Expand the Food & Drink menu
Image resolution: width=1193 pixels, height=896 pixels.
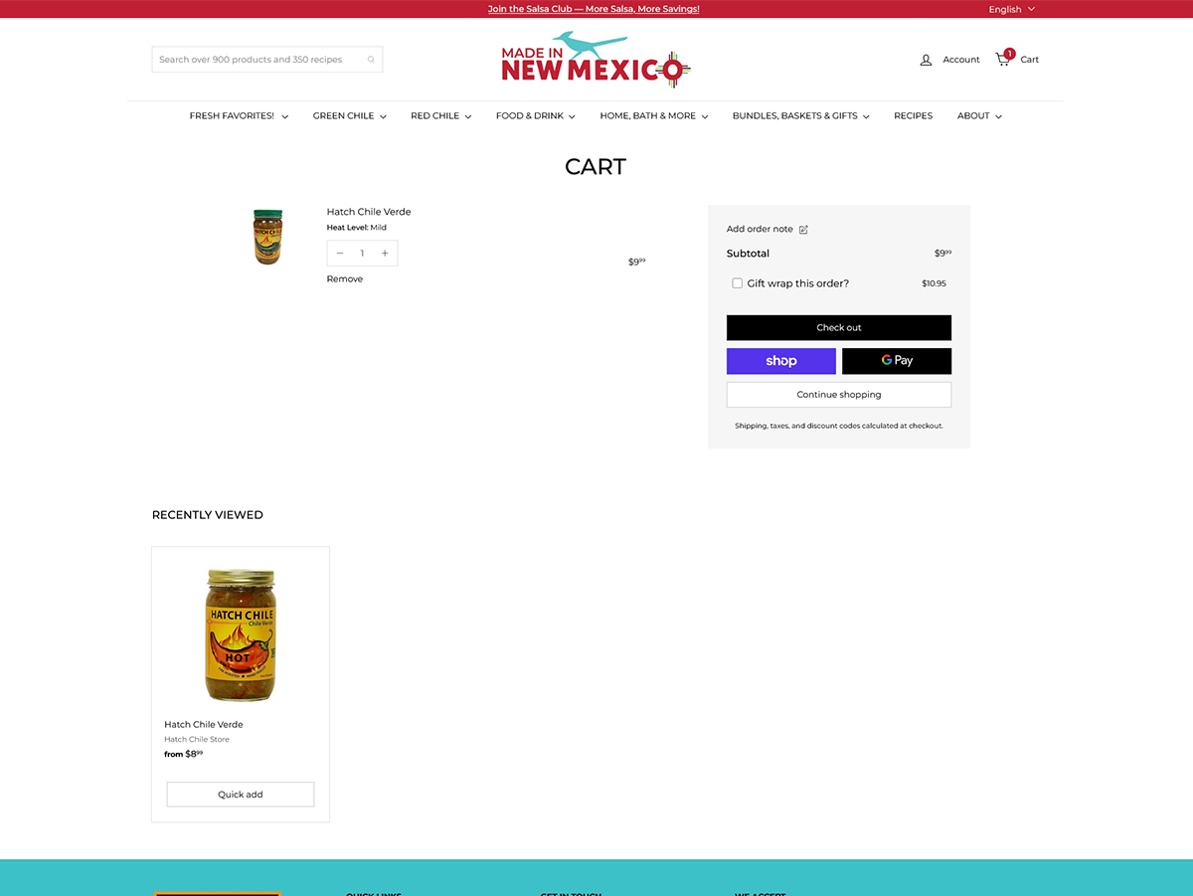click(535, 116)
